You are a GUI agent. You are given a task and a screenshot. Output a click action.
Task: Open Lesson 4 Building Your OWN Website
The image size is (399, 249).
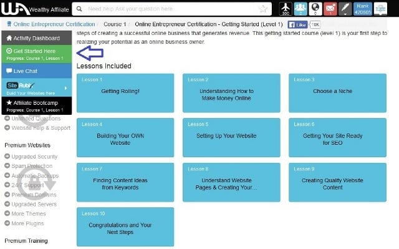(125, 137)
